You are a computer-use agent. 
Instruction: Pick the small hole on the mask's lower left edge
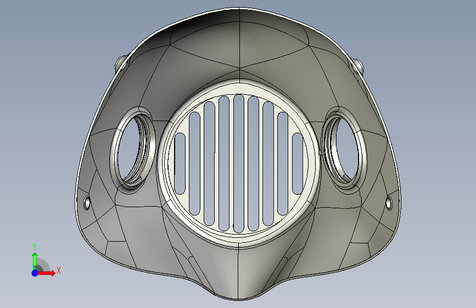coord(87,203)
